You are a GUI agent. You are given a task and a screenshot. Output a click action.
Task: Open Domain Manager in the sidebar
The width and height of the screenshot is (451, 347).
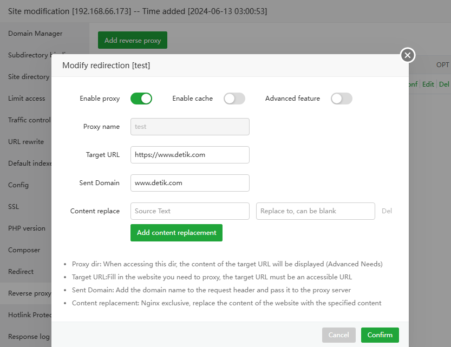(35, 34)
